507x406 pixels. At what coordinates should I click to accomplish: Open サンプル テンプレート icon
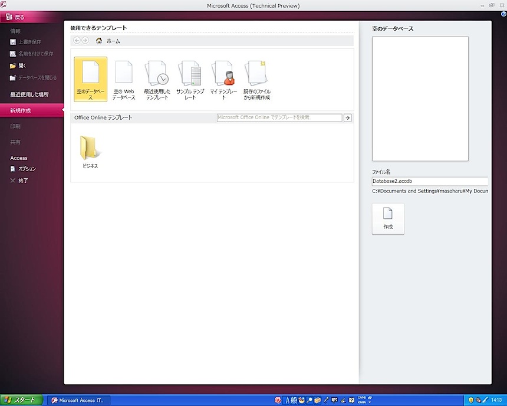click(x=190, y=79)
